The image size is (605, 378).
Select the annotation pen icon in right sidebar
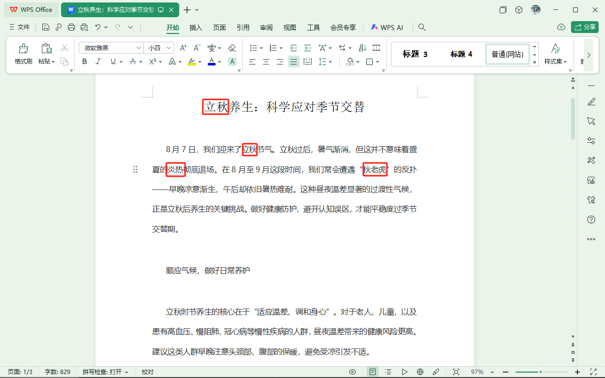click(591, 102)
